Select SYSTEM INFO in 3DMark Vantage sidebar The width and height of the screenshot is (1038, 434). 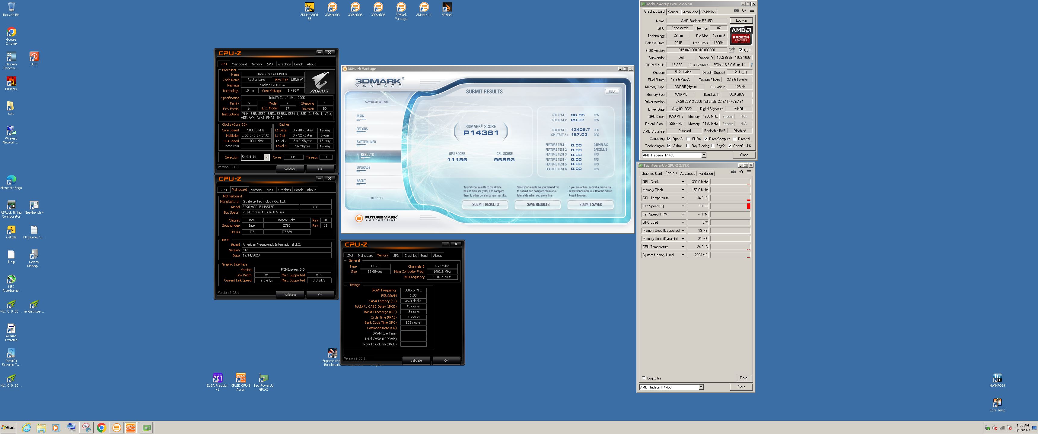366,142
